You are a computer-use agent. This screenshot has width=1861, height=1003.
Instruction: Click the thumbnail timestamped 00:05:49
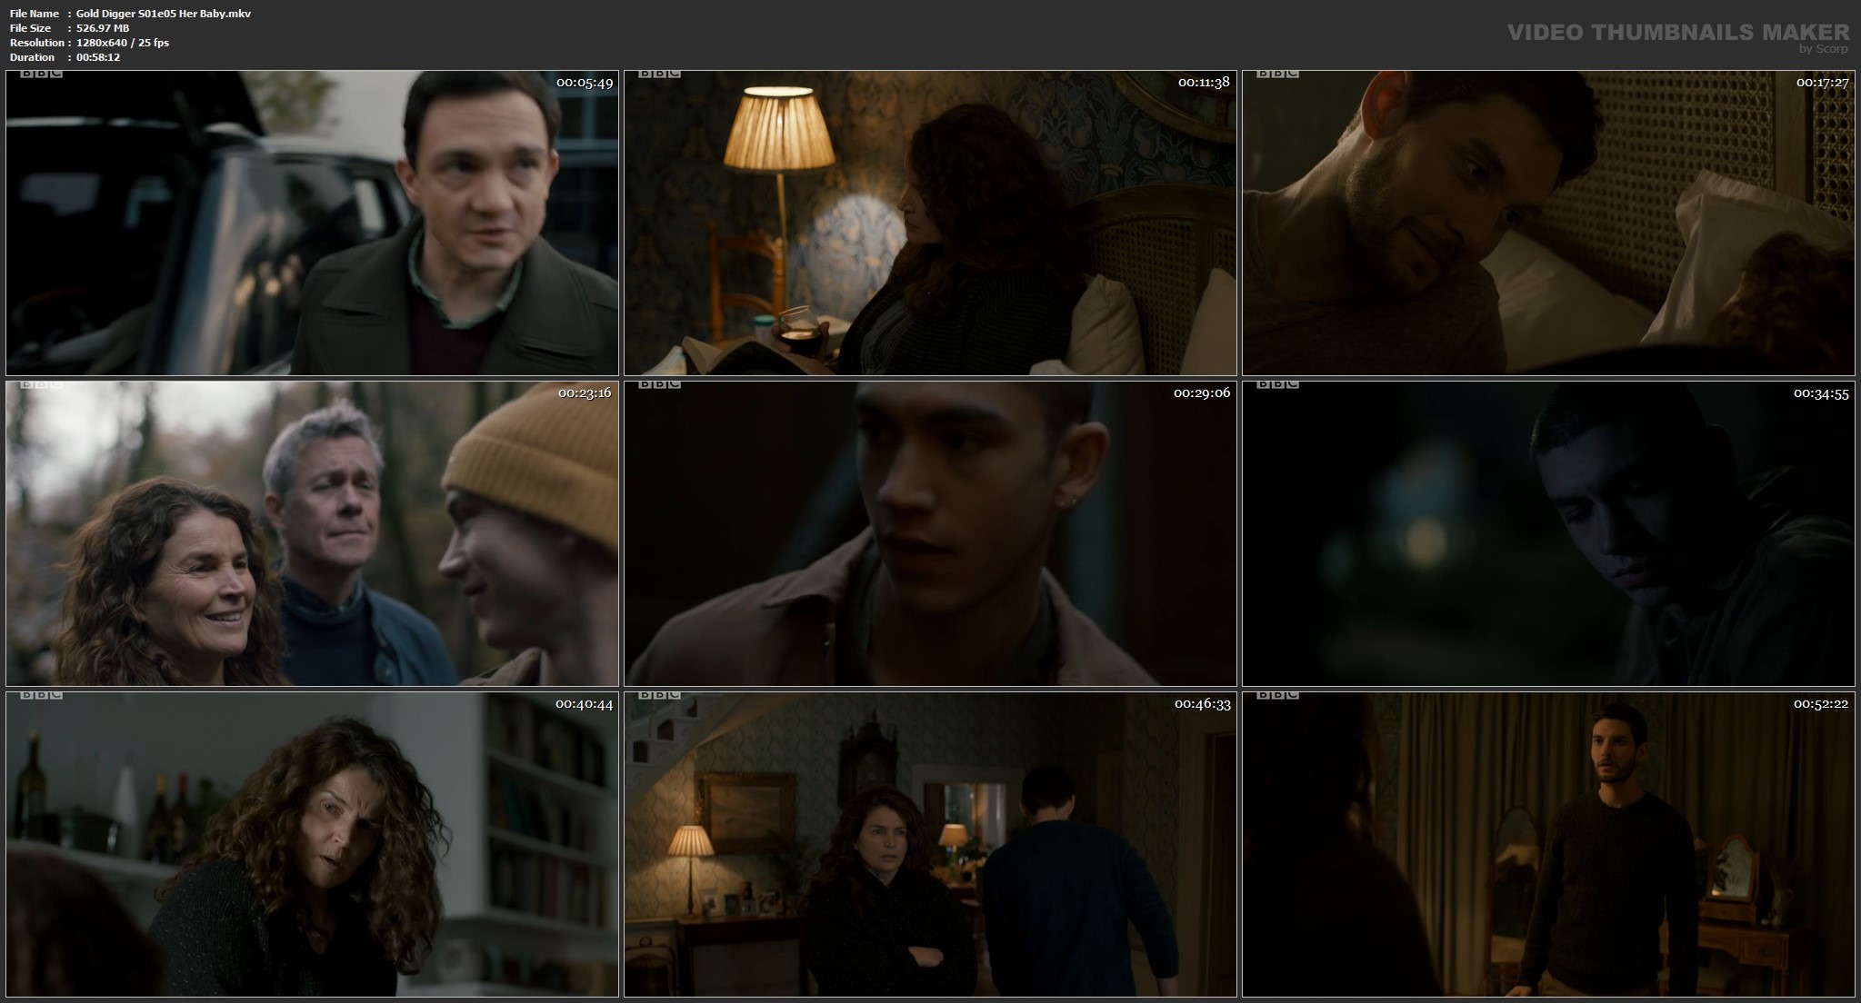312,223
